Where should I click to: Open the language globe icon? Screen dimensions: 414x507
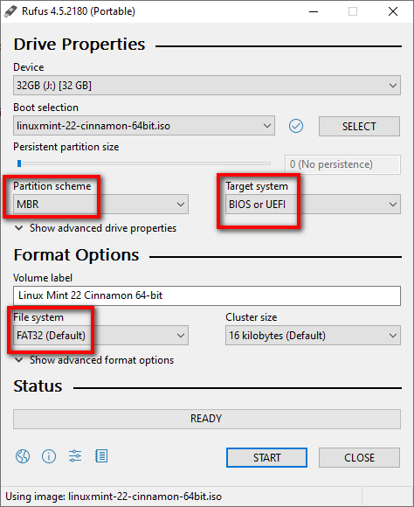(23, 456)
